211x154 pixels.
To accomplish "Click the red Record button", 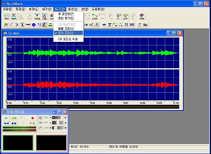I will pyautogui.click(x=32, y=118).
